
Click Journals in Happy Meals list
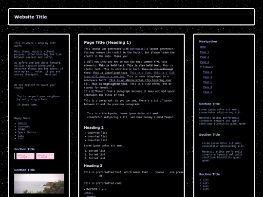click(x=24, y=126)
